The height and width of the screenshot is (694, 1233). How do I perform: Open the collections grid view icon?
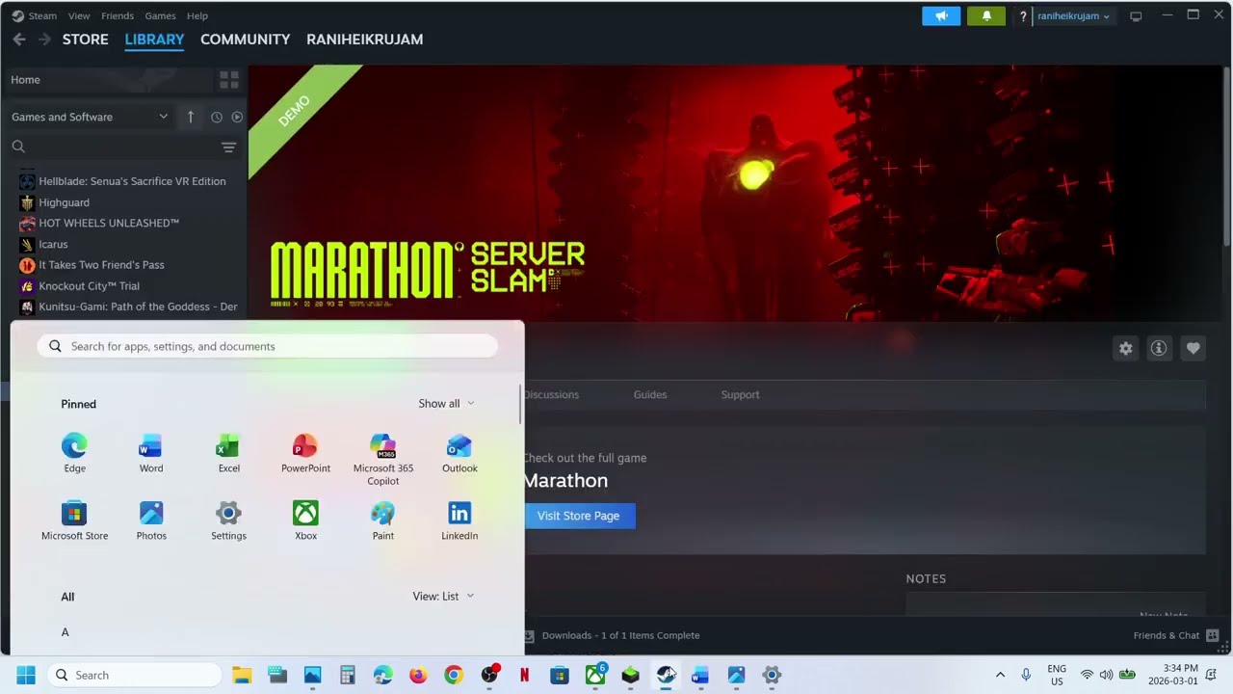point(229,80)
